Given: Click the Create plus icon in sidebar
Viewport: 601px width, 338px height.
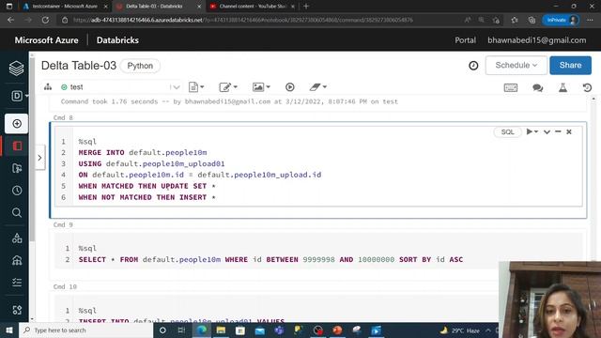Looking at the screenshot, I should click(x=17, y=123).
